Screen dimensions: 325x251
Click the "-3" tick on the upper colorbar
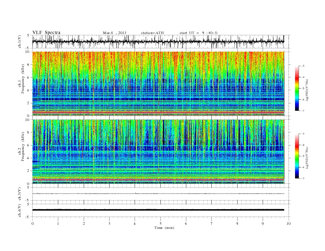(x=303, y=66)
